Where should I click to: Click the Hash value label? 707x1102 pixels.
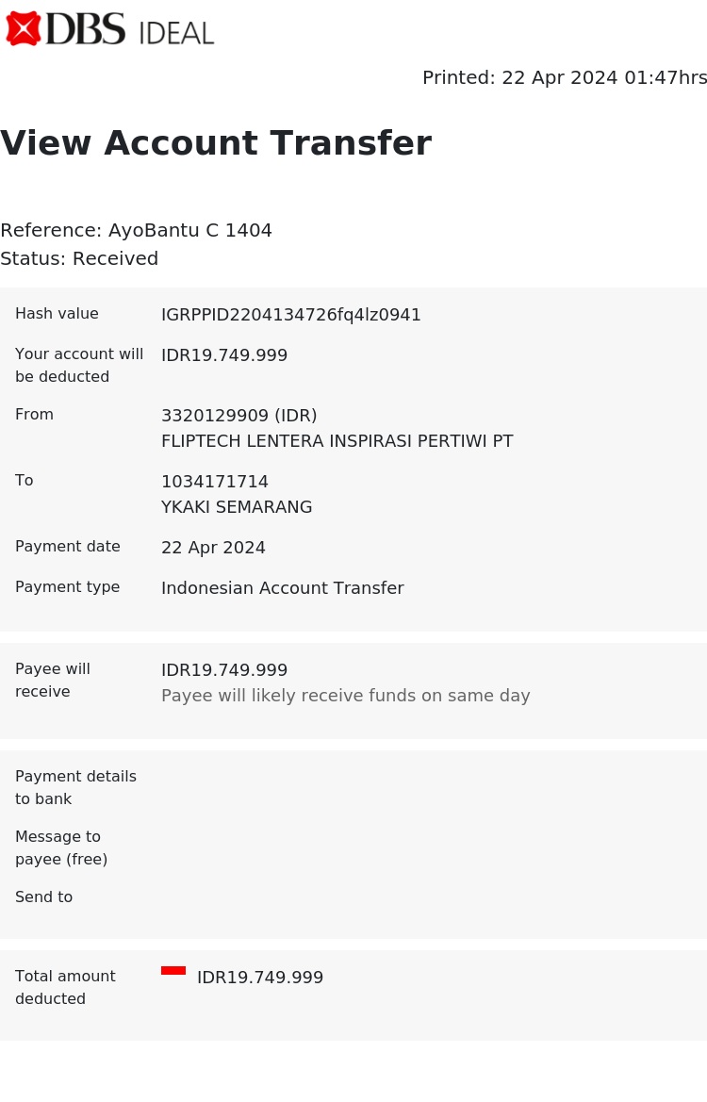[57, 314]
